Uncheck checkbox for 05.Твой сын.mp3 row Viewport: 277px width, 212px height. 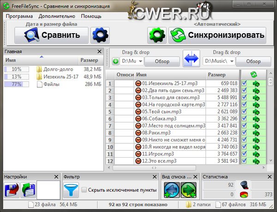[244, 112]
